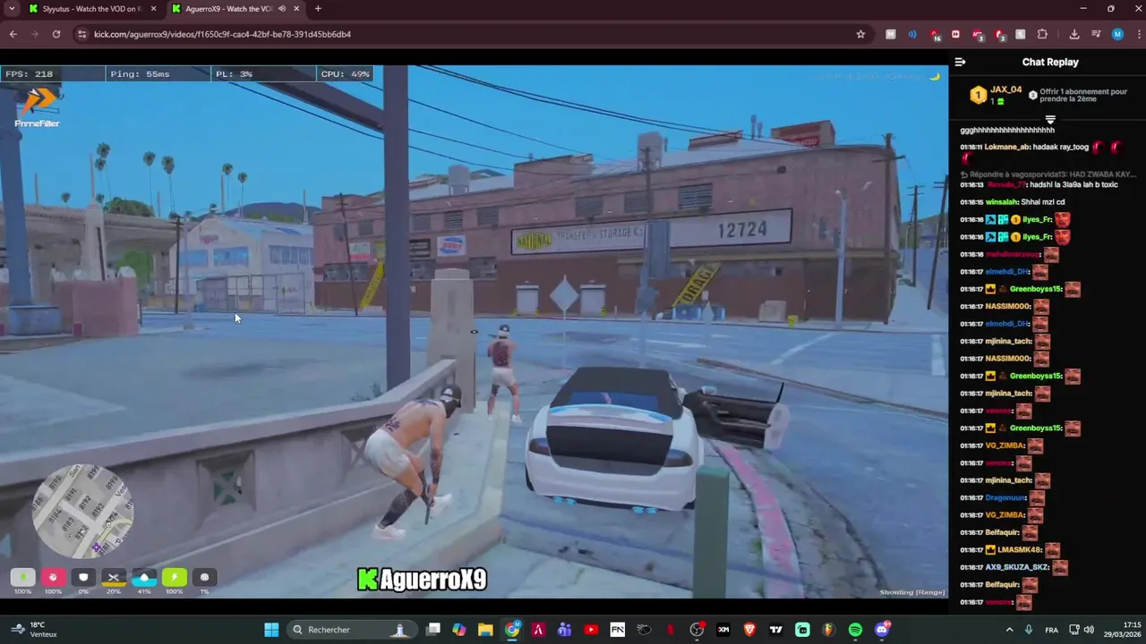Go back to the previous page

pos(13,34)
